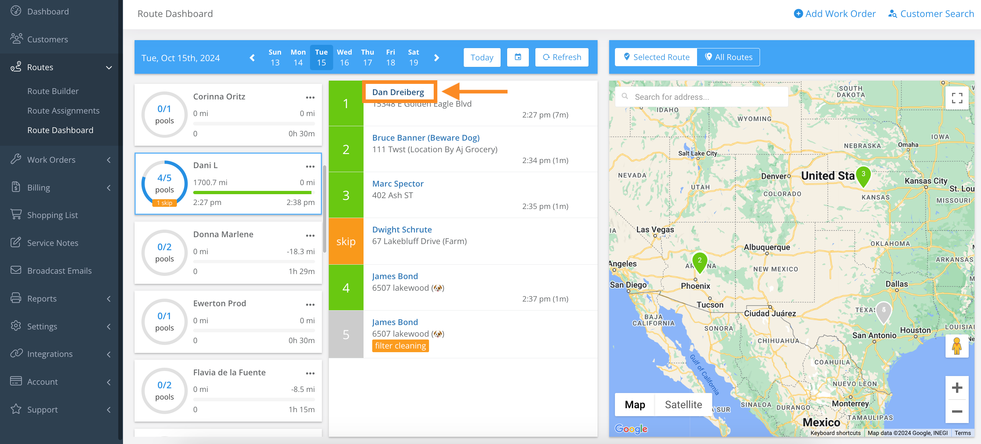Open Route Dashboard submenu item
Screen dimensions: 981x444
[x=60, y=130]
